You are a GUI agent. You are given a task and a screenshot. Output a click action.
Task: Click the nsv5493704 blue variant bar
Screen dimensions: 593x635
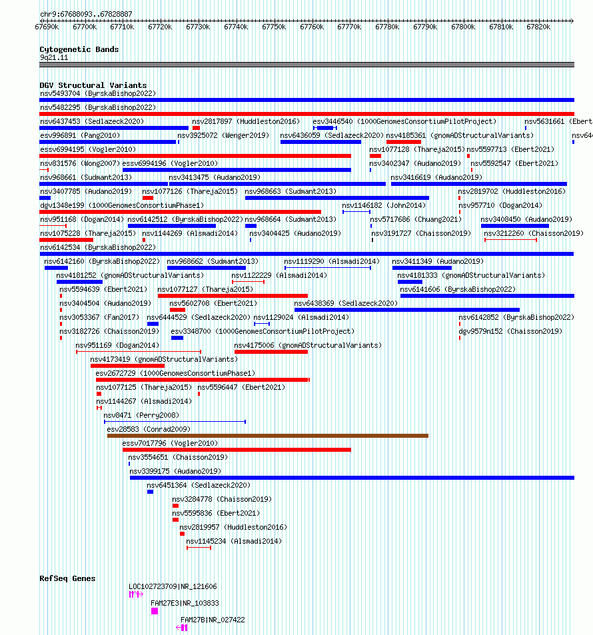(x=306, y=100)
